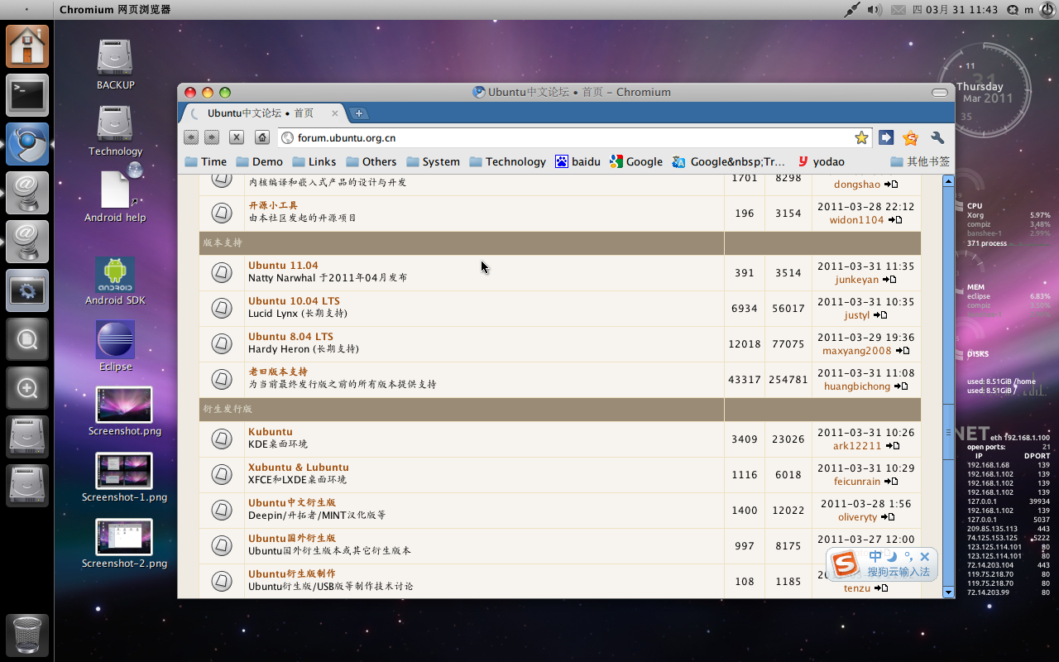The image size is (1059, 662).
Task: Launch Eclipse from the desktop
Action: pos(115,346)
